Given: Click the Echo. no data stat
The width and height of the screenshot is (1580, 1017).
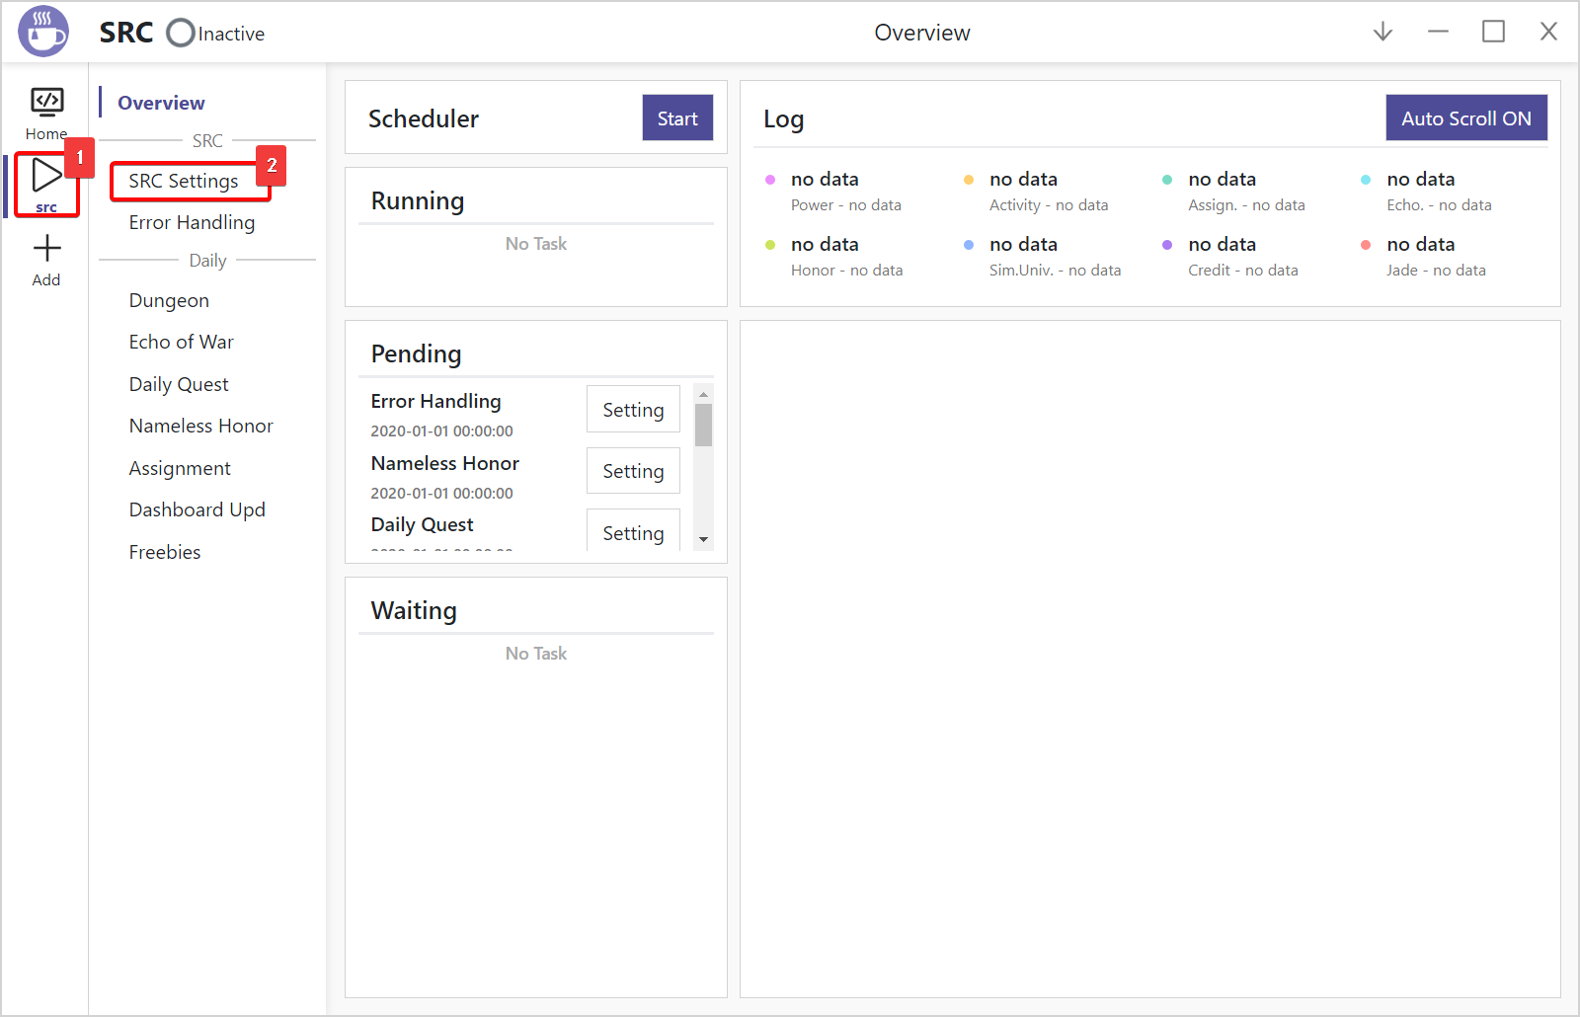Looking at the screenshot, I should tap(1429, 191).
